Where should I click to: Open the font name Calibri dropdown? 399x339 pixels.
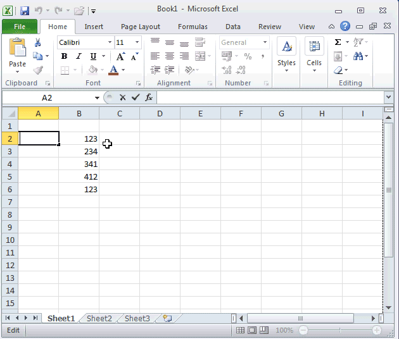[x=110, y=42]
